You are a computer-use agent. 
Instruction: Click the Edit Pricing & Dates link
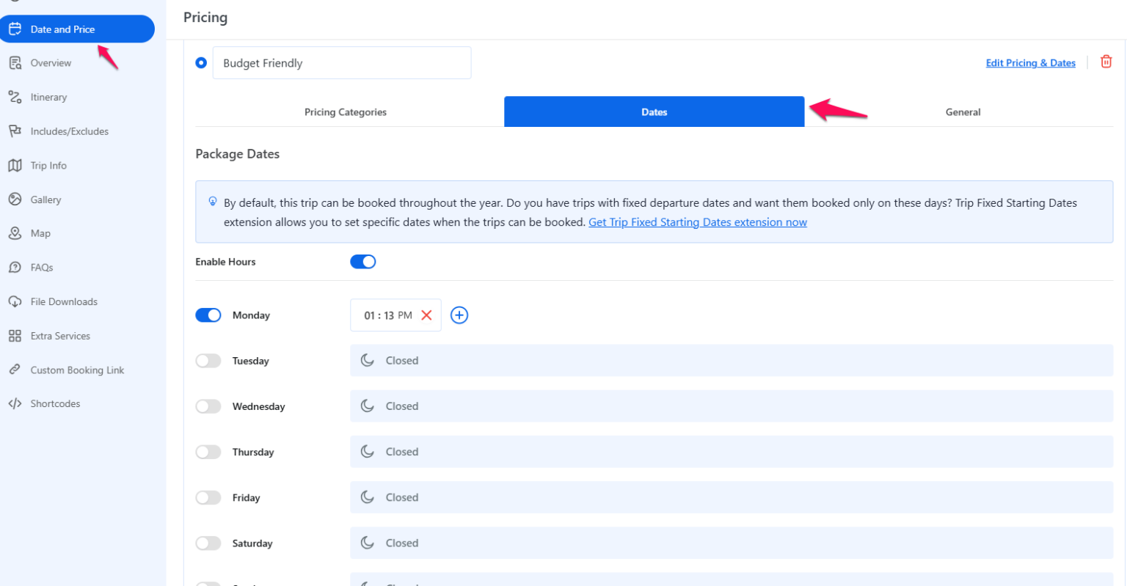pyautogui.click(x=1030, y=63)
